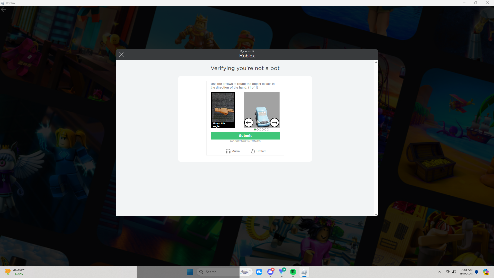This screenshot has height=278, width=494.
Task: Expand hidden system tray icons chevron
Action: 439,272
